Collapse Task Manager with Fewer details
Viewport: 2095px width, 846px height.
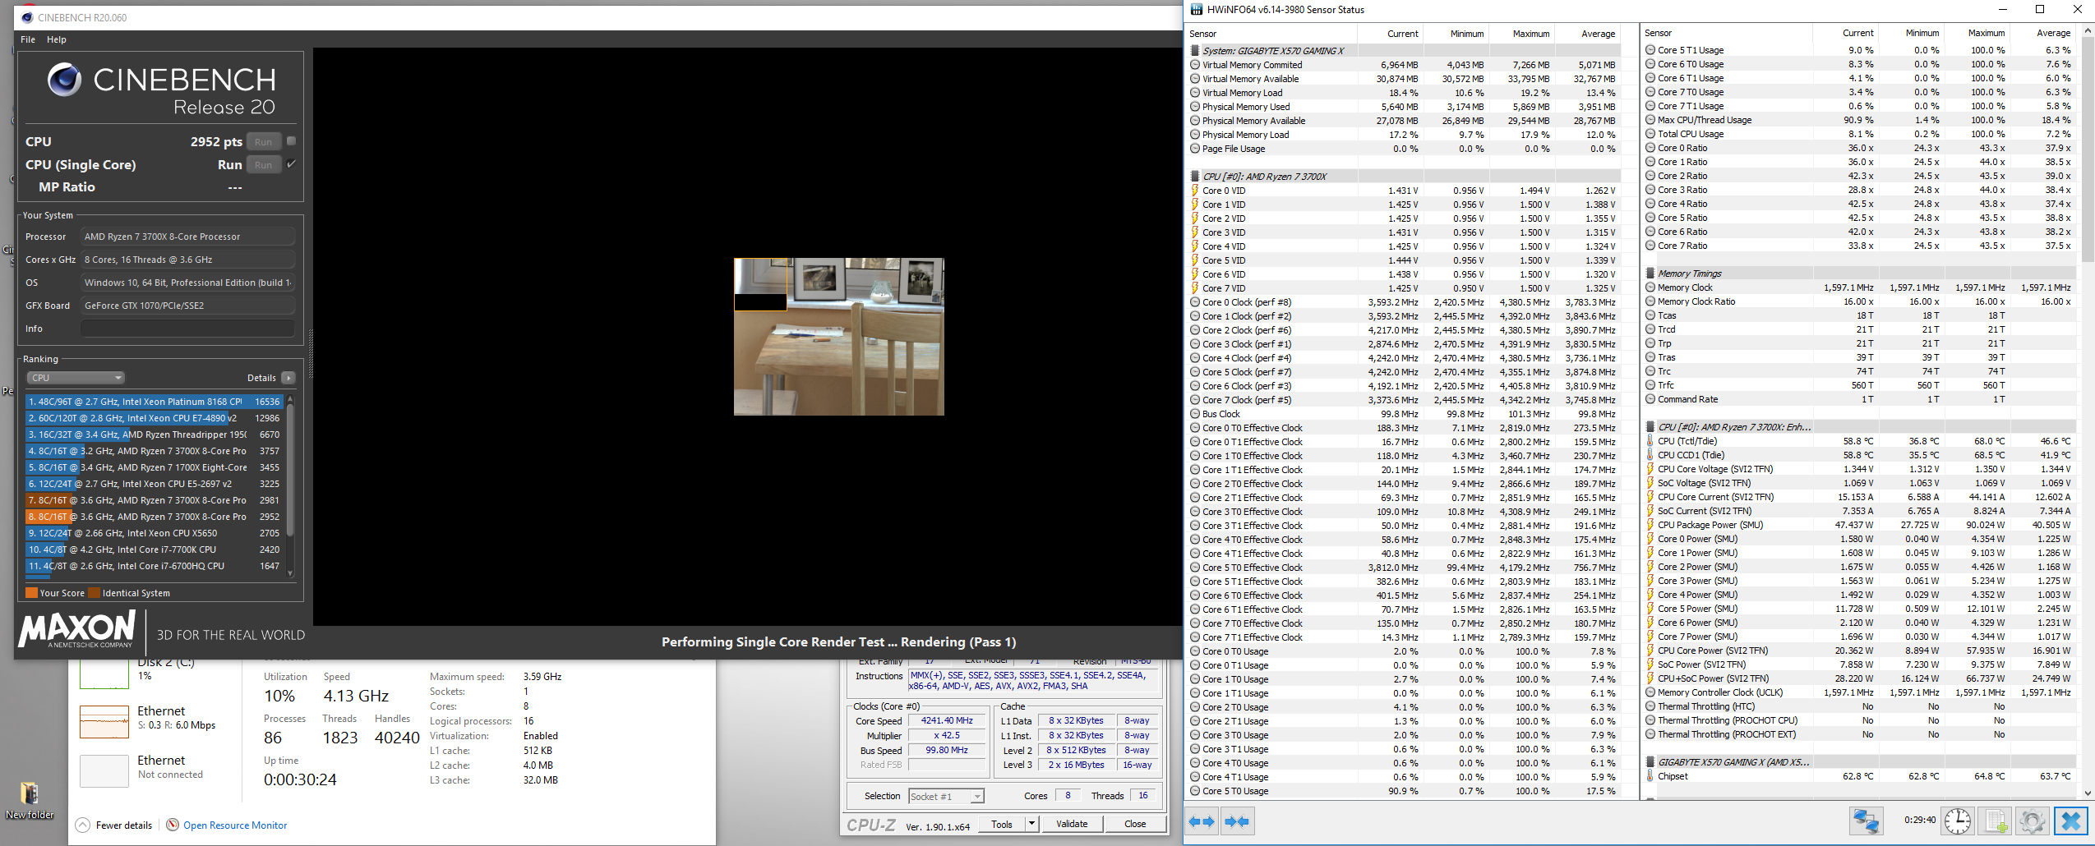click(114, 825)
